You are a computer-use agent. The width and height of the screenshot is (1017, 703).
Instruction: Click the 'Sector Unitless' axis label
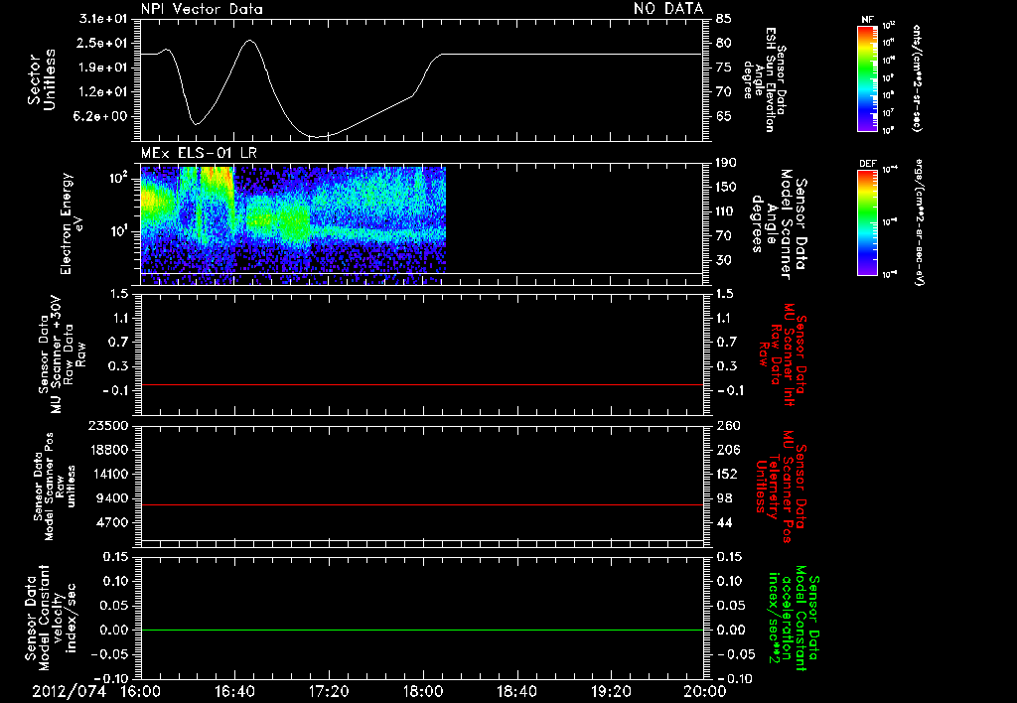click(42, 79)
